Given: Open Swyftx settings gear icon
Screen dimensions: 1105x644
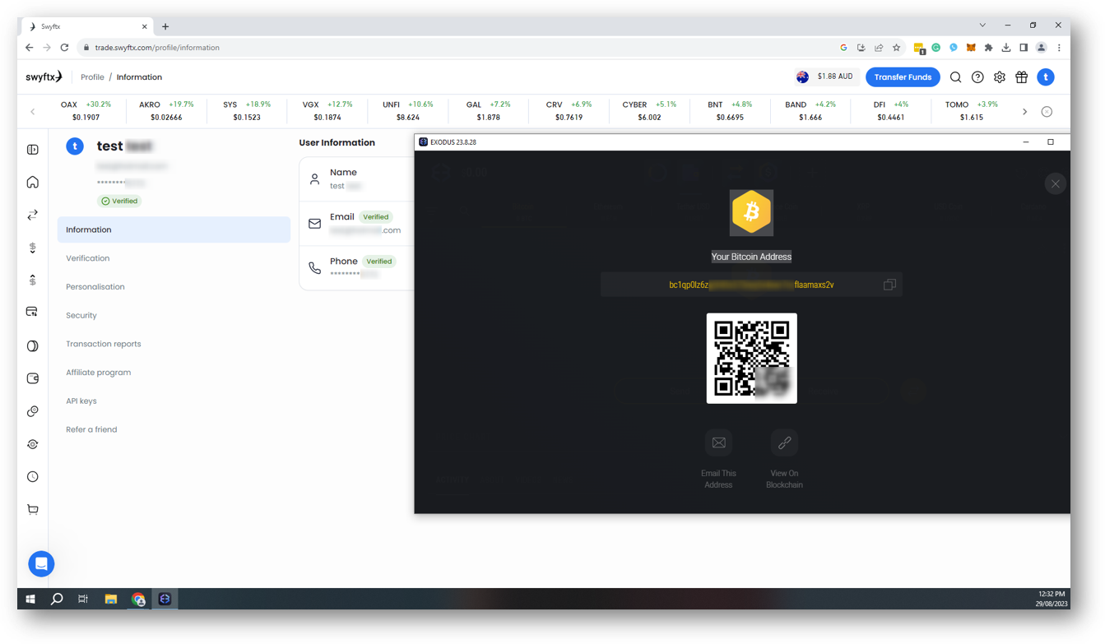Looking at the screenshot, I should [x=999, y=77].
